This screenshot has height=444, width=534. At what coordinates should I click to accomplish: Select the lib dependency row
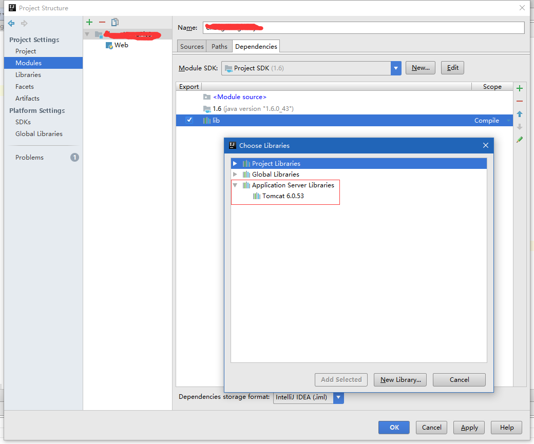click(345, 121)
